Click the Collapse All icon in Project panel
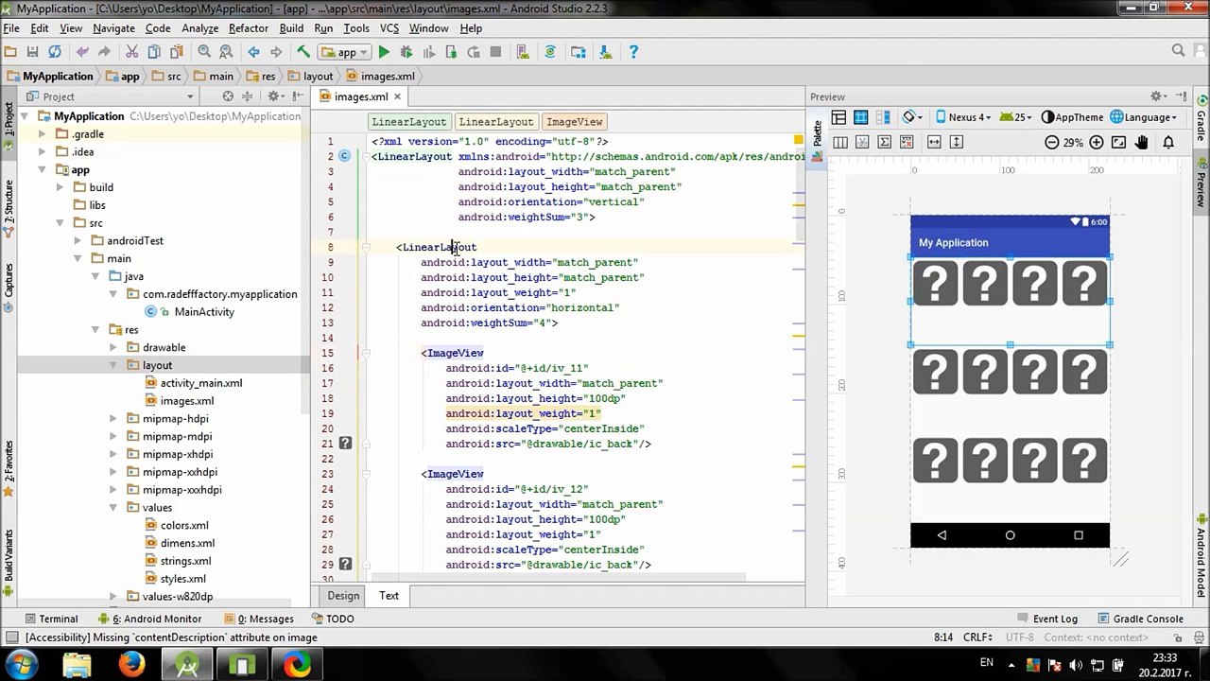Screen dimensions: 1210x681 coord(248,96)
